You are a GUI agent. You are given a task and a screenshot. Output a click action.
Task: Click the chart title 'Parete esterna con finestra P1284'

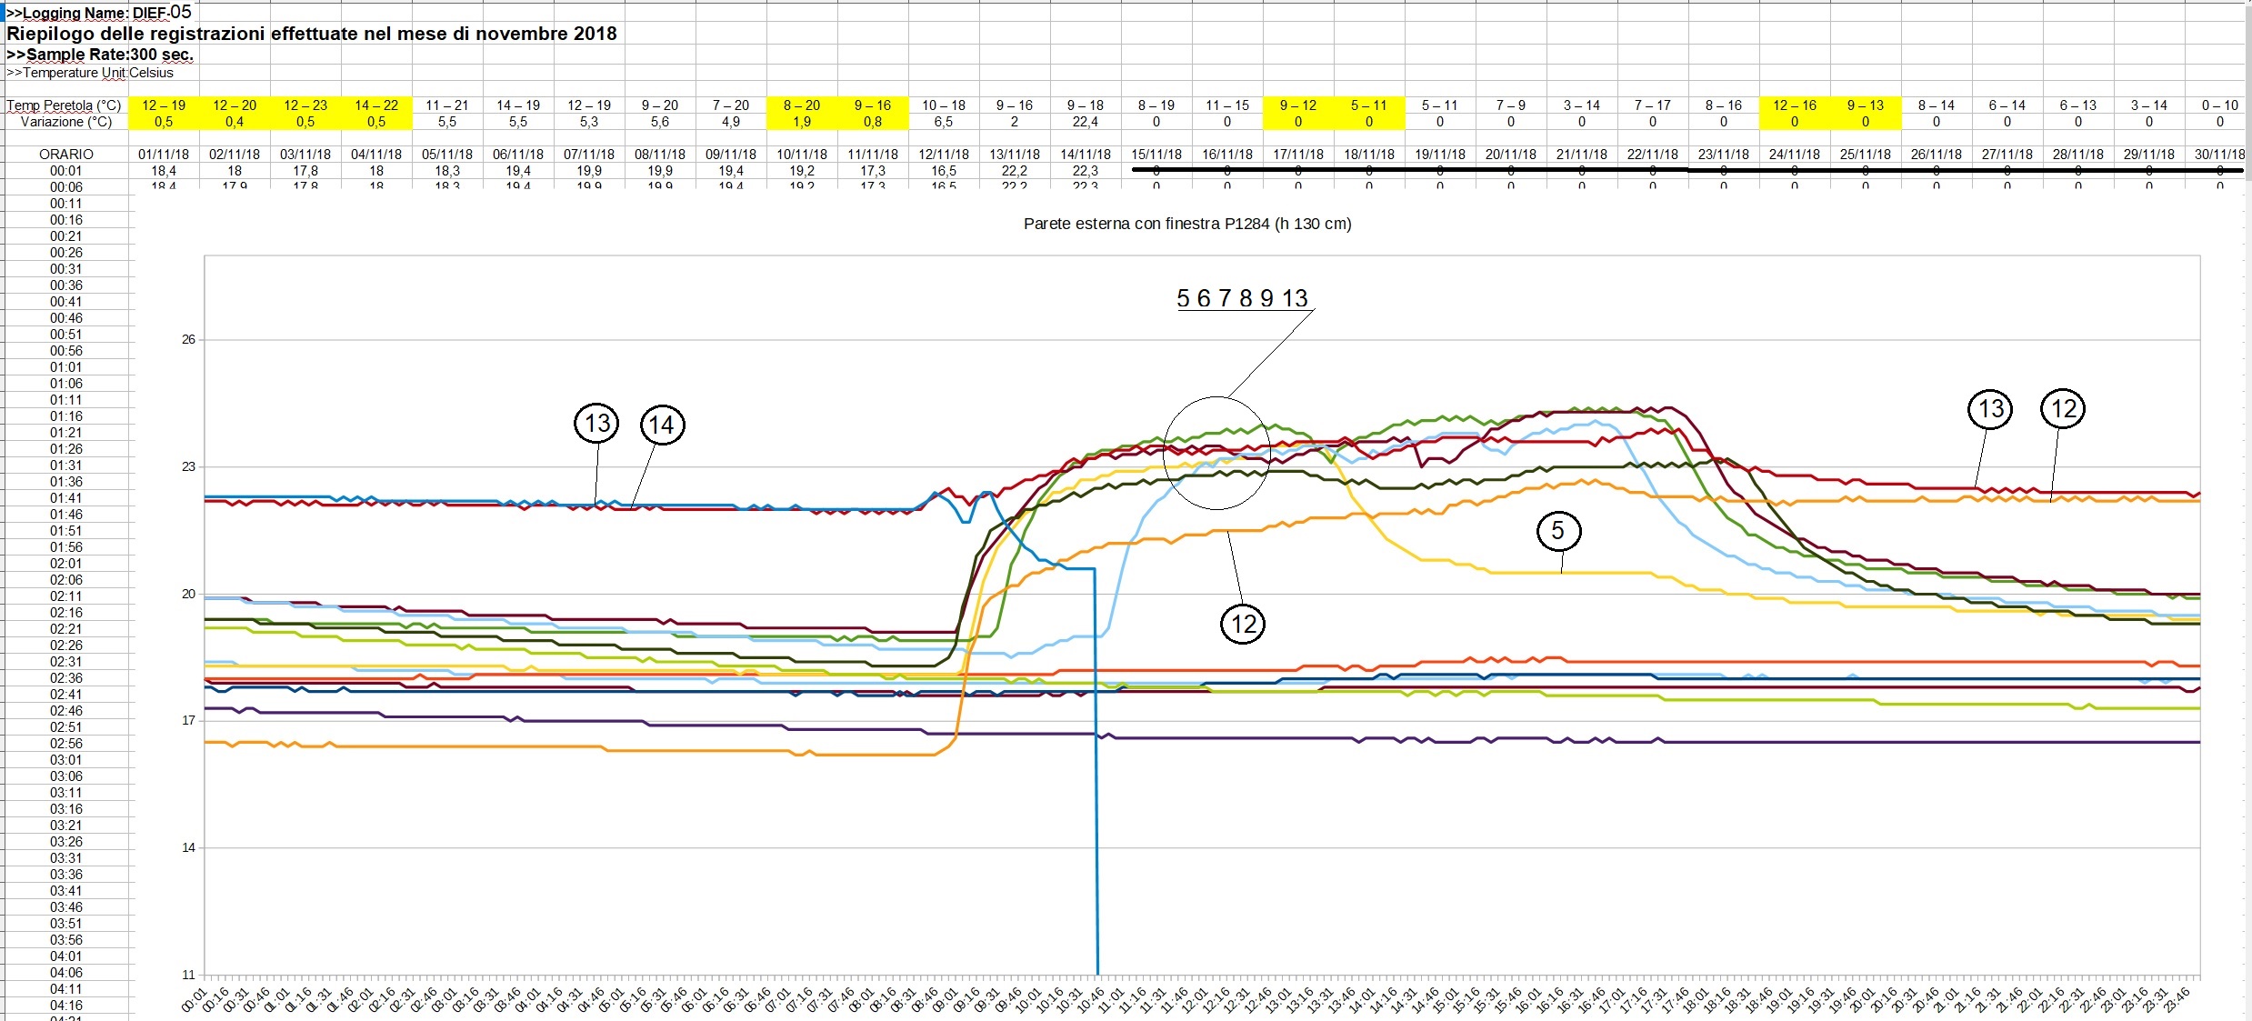[x=1186, y=224]
